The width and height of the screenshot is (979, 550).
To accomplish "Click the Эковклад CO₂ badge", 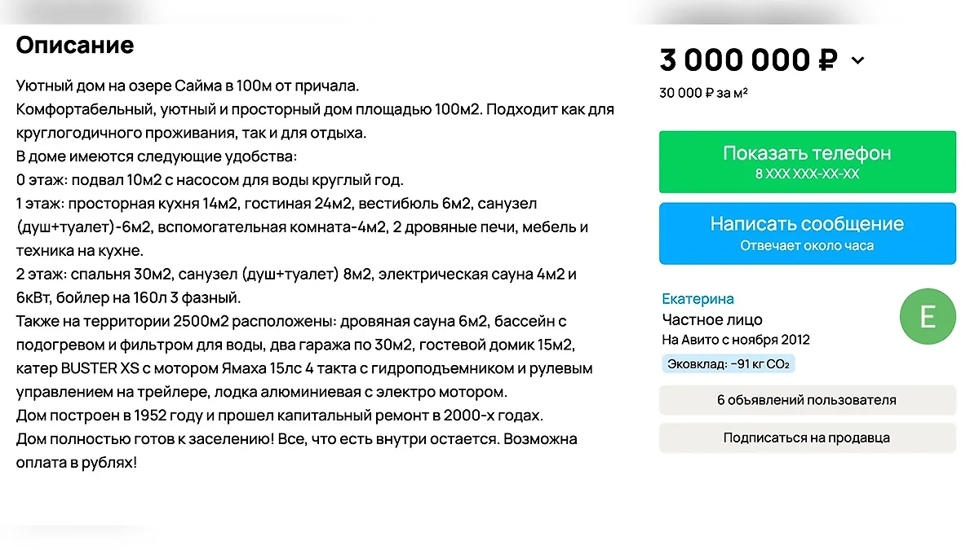I will click(x=727, y=363).
